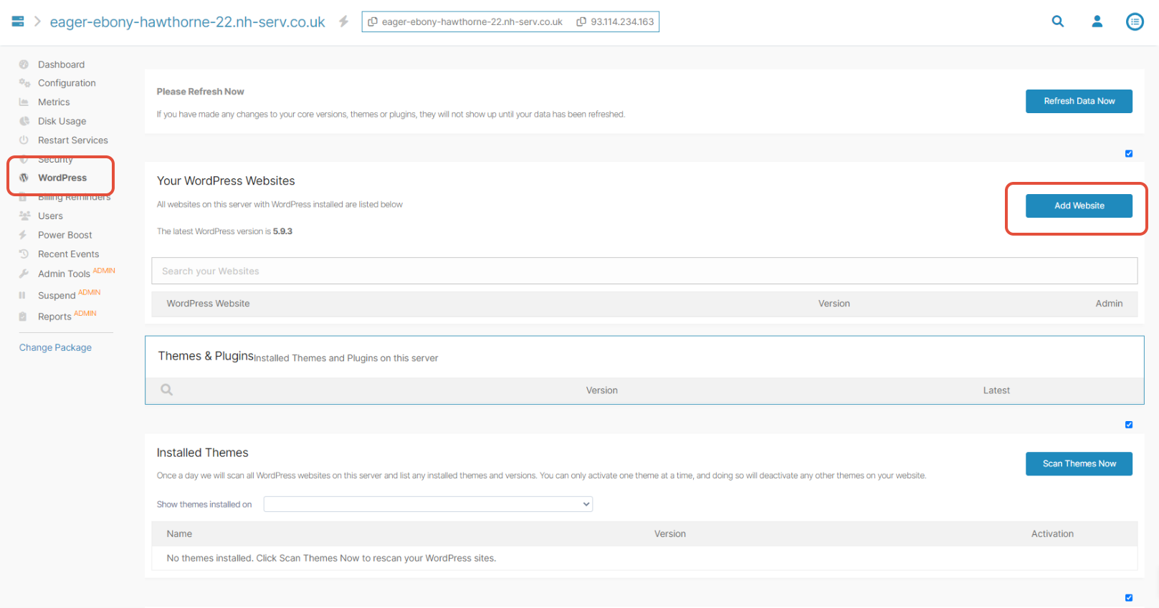Click the search icon in Themes & Plugins table
The image size is (1159, 608).
(x=167, y=390)
